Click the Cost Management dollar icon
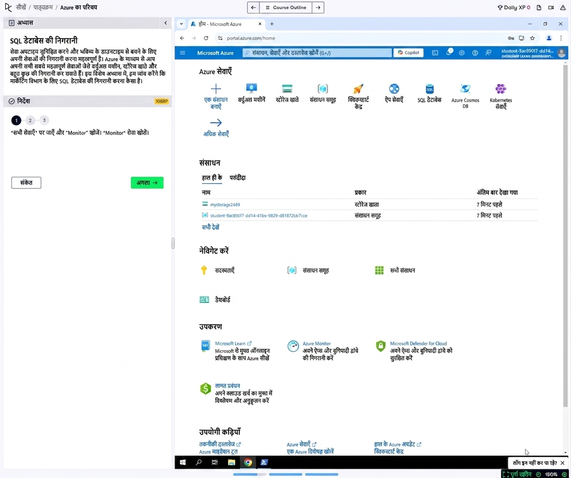The image size is (571, 478). [205, 389]
